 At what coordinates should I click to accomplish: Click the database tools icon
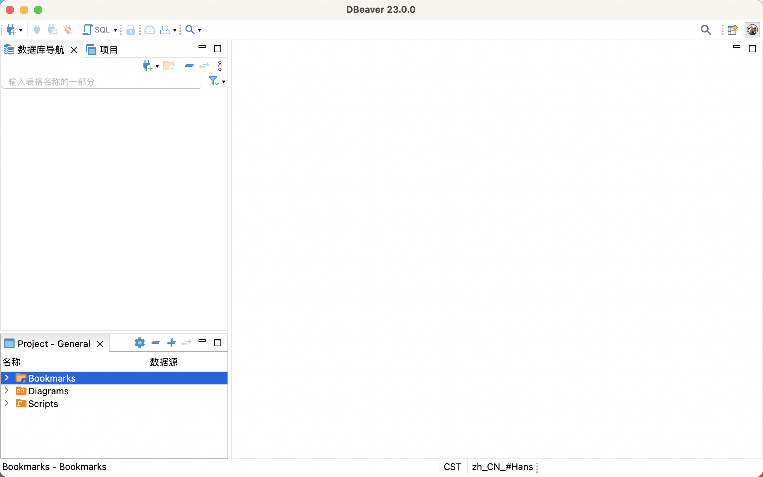(x=165, y=30)
